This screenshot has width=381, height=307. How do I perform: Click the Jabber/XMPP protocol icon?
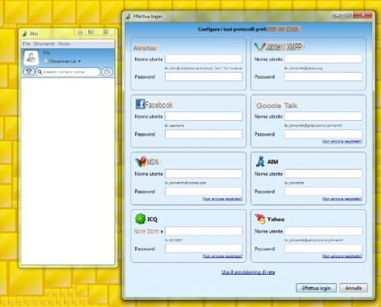pyautogui.click(x=260, y=47)
